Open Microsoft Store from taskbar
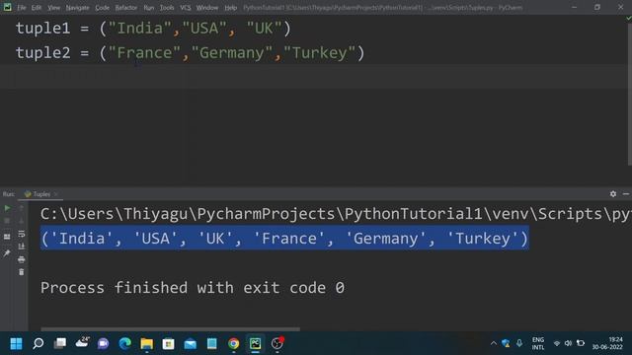 tap(169, 344)
